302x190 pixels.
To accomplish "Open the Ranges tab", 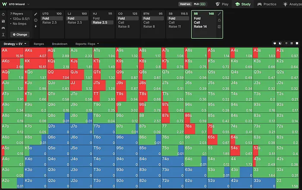I will point(39,44).
